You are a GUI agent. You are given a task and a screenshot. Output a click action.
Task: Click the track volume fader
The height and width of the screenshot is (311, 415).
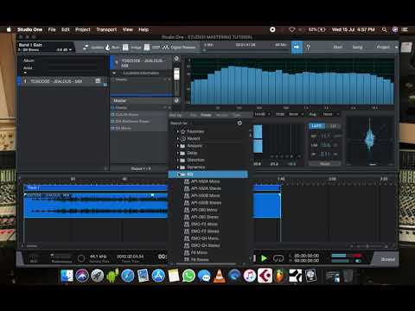tap(176, 74)
